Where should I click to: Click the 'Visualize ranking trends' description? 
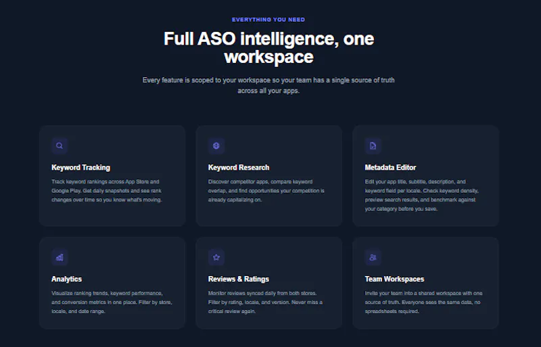click(112, 302)
